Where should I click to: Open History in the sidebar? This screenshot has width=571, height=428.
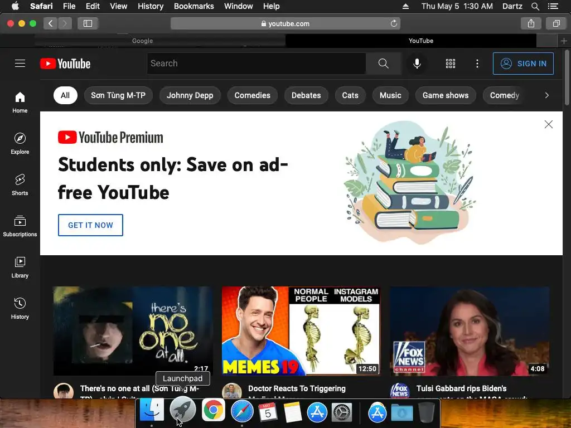(x=20, y=309)
